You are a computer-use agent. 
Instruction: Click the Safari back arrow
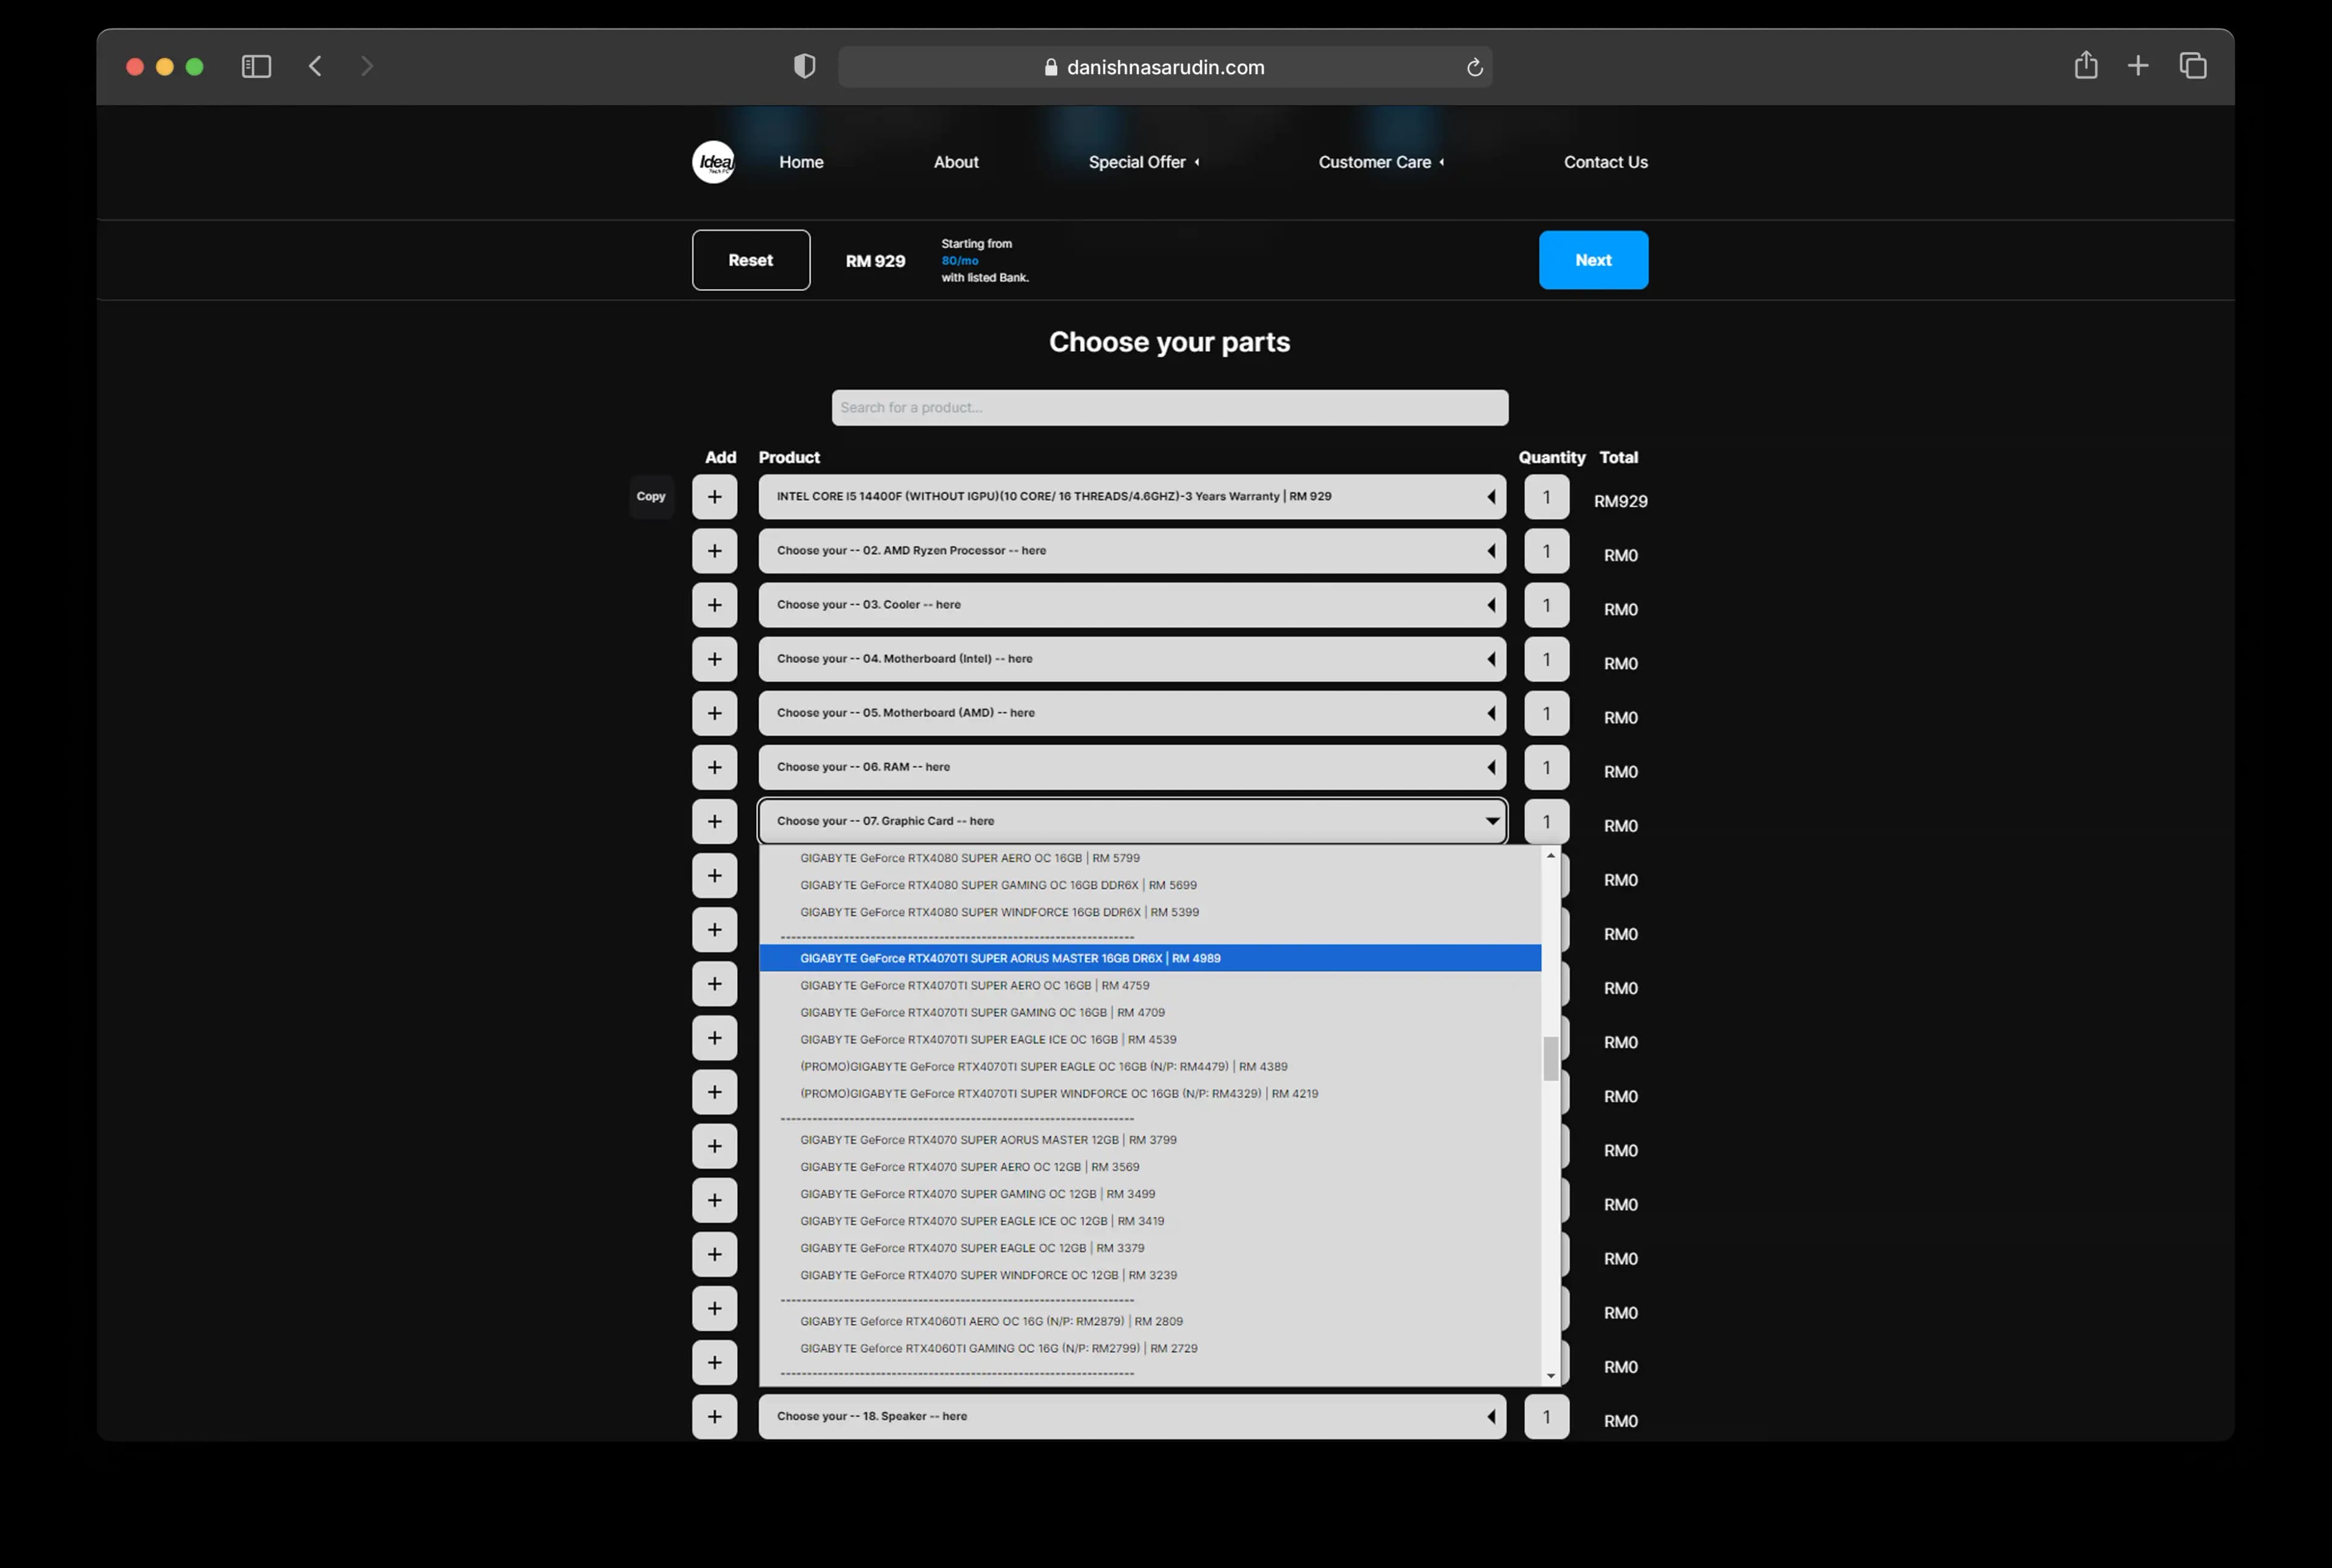pyautogui.click(x=315, y=66)
